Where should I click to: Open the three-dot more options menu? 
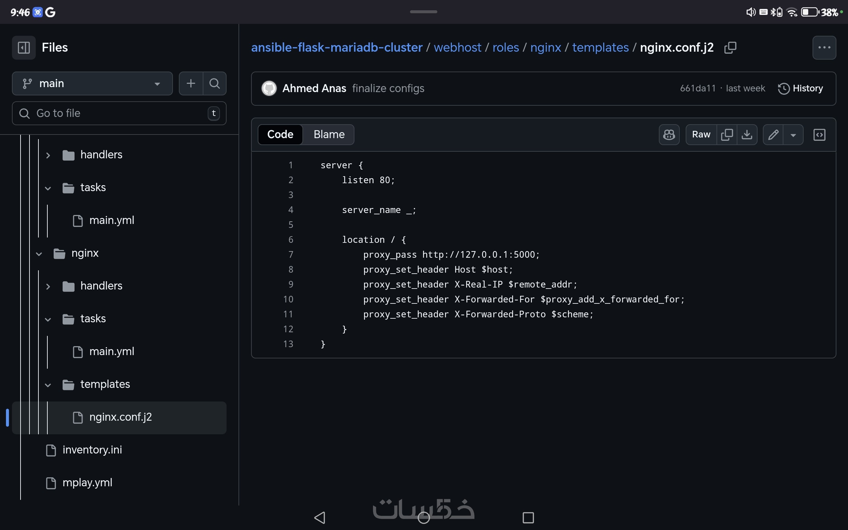point(824,47)
